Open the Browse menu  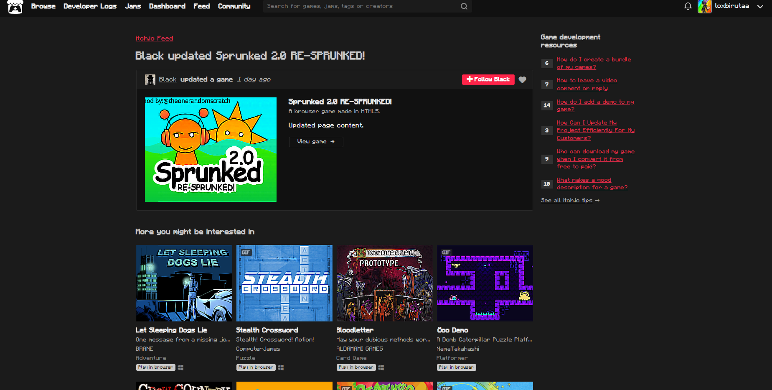43,6
